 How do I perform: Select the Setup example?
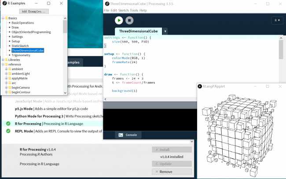pyautogui.click(x=16, y=41)
